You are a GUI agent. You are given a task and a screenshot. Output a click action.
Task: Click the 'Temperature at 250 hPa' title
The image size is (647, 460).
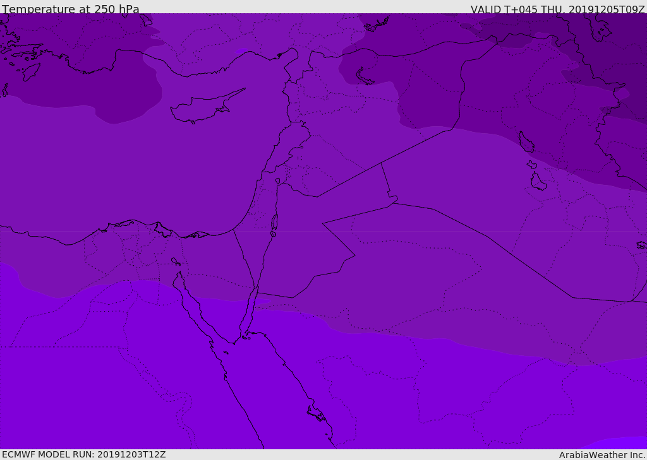pos(71,9)
